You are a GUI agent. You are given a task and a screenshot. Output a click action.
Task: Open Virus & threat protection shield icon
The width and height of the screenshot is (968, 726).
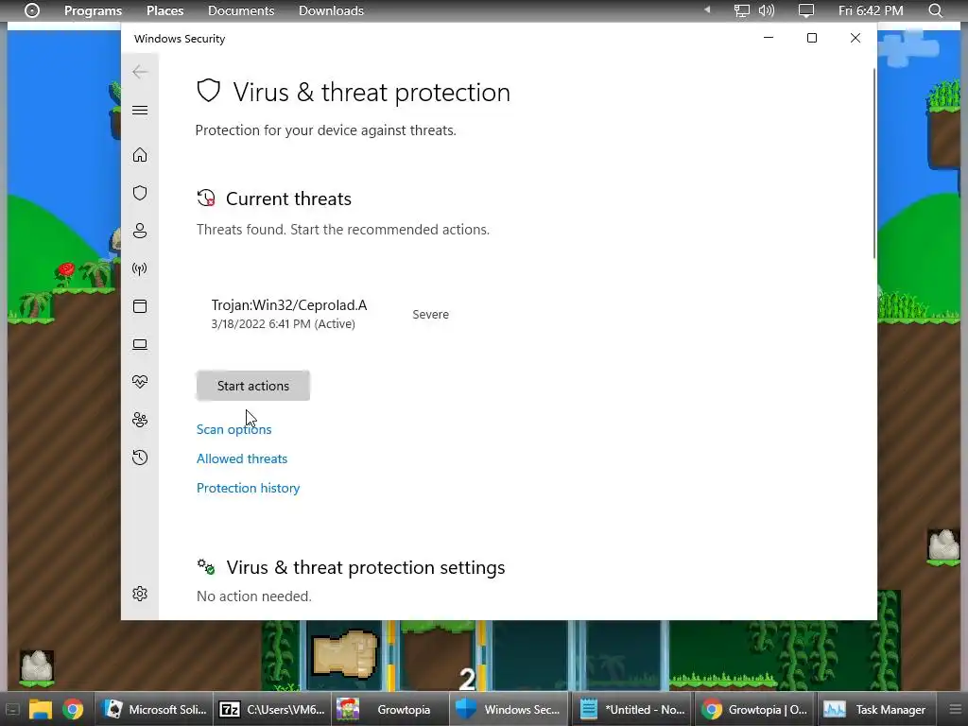click(x=140, y=193)
